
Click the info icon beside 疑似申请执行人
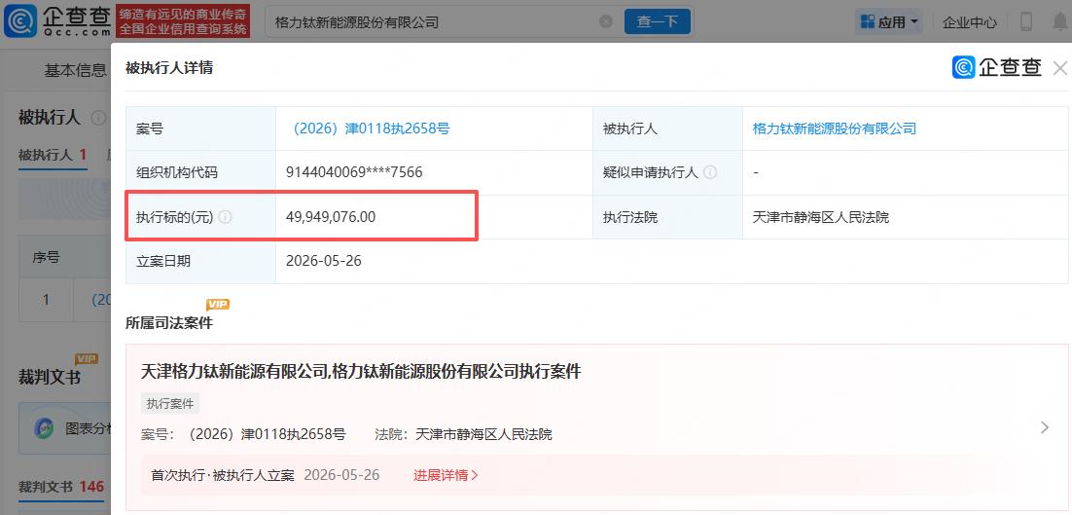[x=710, y=172]
